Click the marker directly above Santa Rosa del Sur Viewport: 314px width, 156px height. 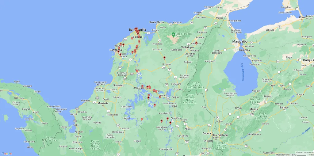pyautogui.click(x=162, y=121)
